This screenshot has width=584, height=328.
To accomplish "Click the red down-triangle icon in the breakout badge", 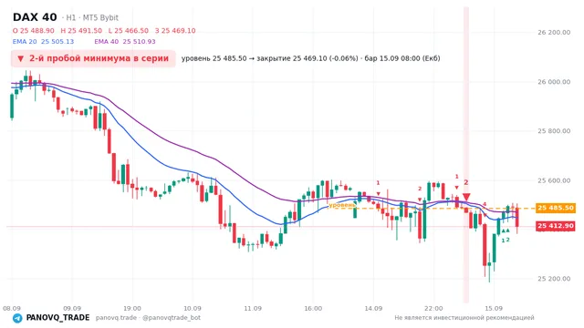I will click(20, 58).
